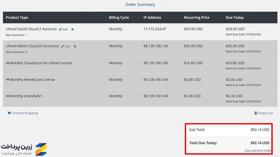Image resolution: width=280 pixels, height=157 pixels.
Task: Remove cPanel Solo Cloud with its X icon
Action: (x=72, y=29)
